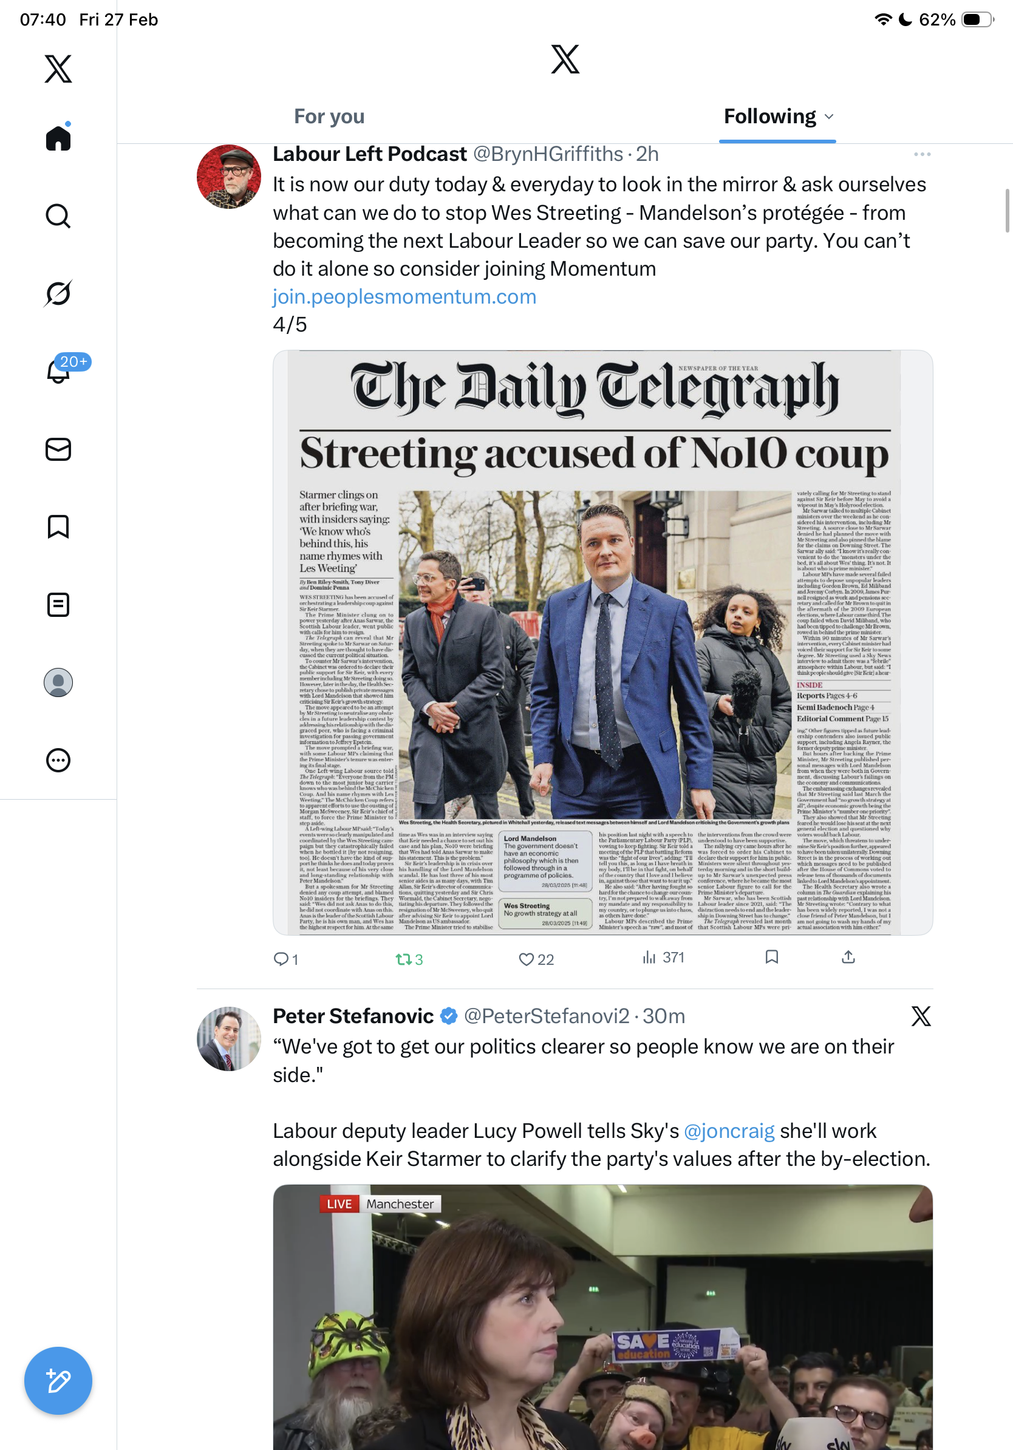Like the Labour Left Podcast post
The image size is (1013, 1450).
click(526, 959)
